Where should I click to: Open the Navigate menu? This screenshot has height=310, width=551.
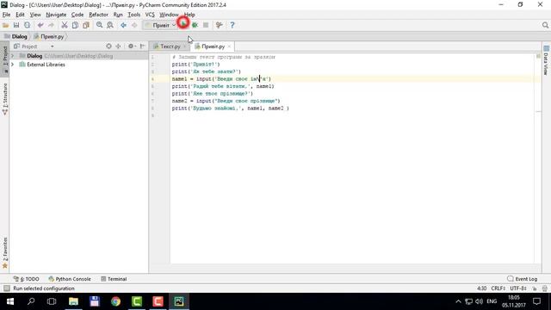[x=56, y=15]
